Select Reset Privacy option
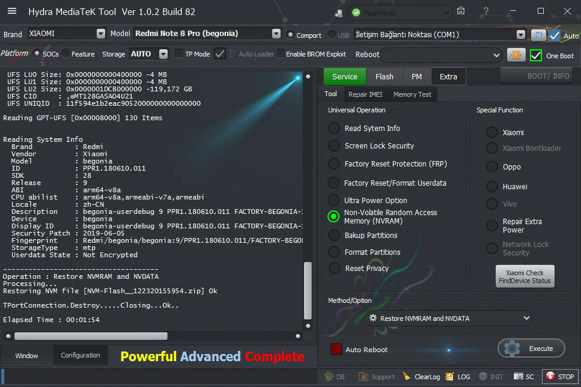 tap(334, 268)
